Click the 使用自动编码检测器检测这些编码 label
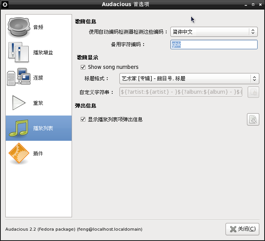This screenshot has height=241, width=265. coord(128,32)
